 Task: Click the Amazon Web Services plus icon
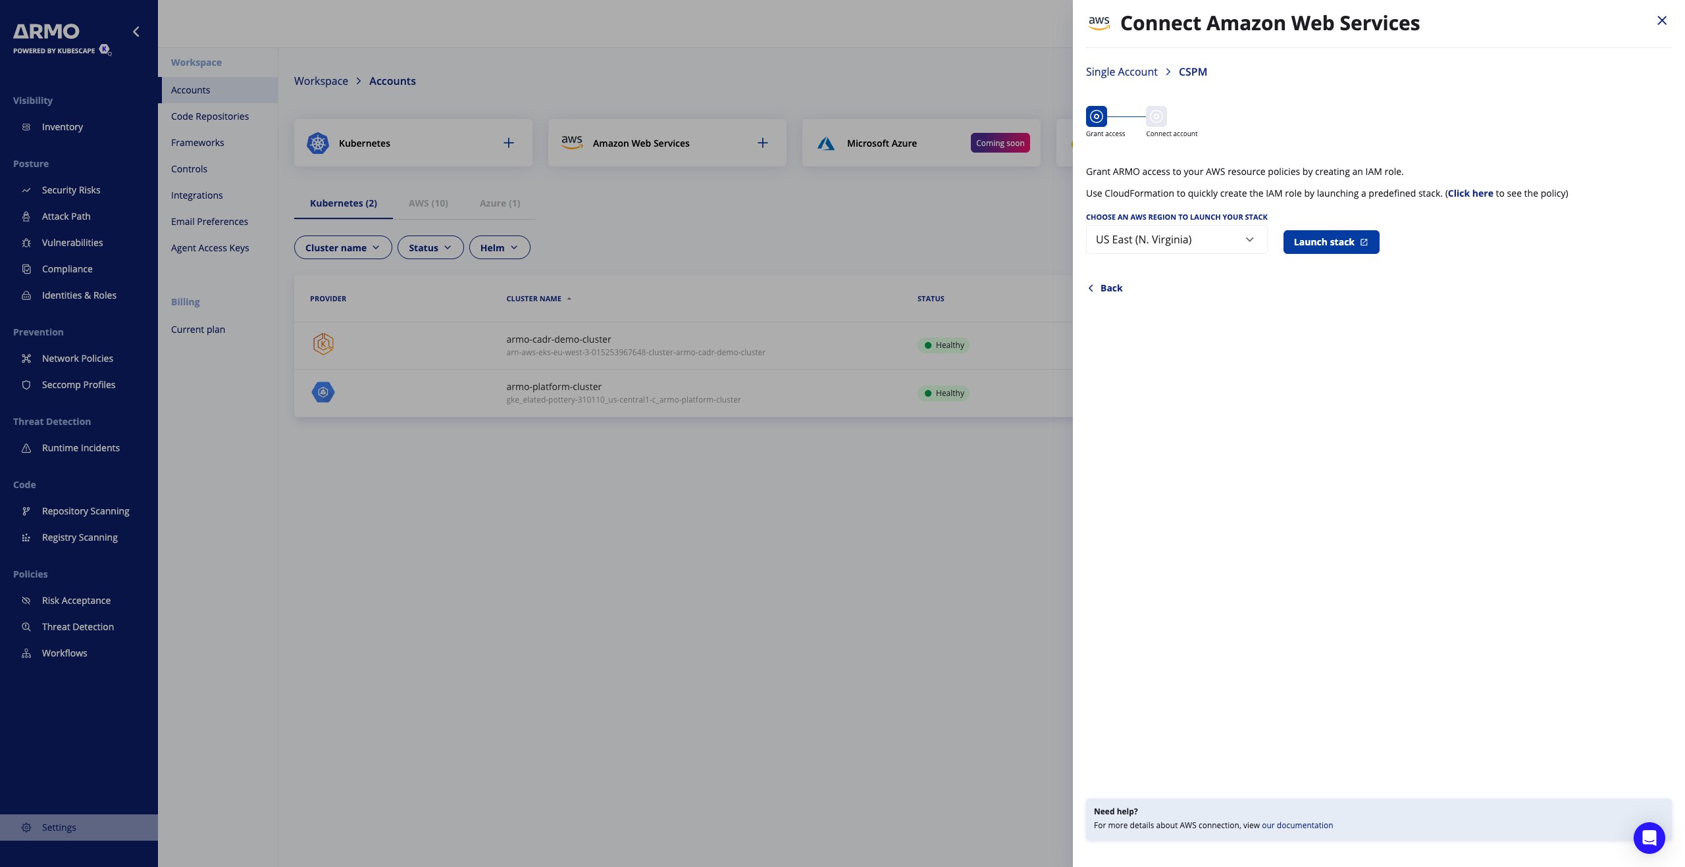coord(762,143)
